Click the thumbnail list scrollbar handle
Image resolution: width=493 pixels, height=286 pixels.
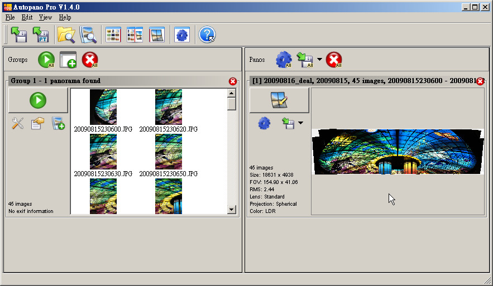[x=231, y=104]
